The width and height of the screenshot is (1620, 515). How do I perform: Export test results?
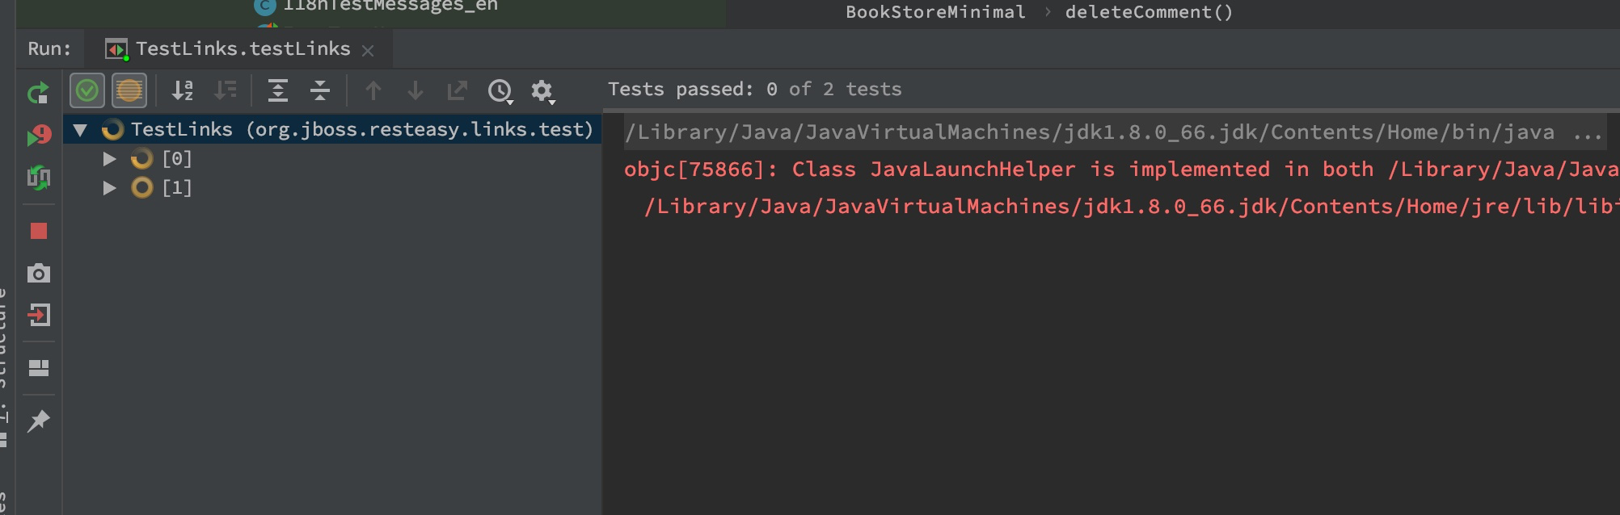(458, 90)
